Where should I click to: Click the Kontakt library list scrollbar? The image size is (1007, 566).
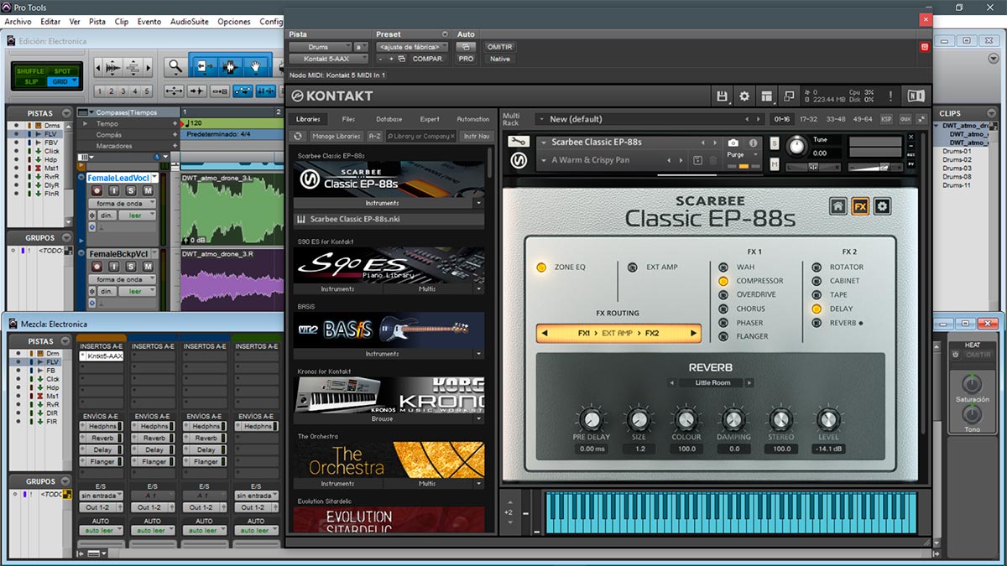pyautogui.click(x=490, y=164)
